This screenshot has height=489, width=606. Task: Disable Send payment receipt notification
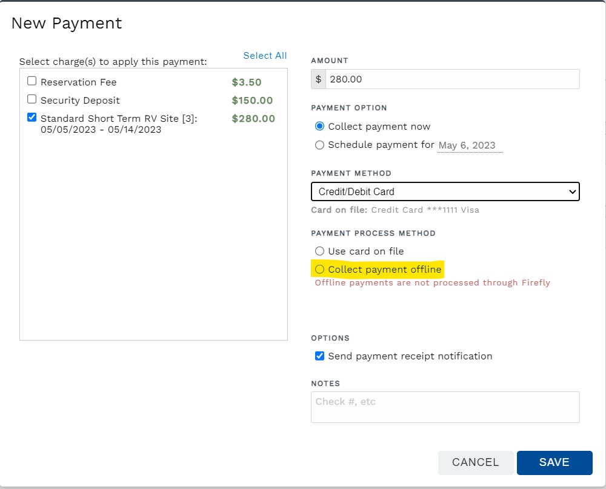pos(319,356)
